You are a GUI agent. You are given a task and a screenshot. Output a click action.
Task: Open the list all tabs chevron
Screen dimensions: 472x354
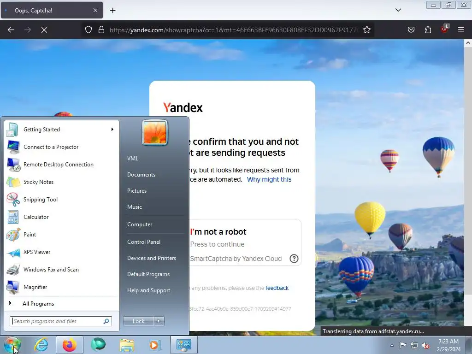click(x=398, y=10)
